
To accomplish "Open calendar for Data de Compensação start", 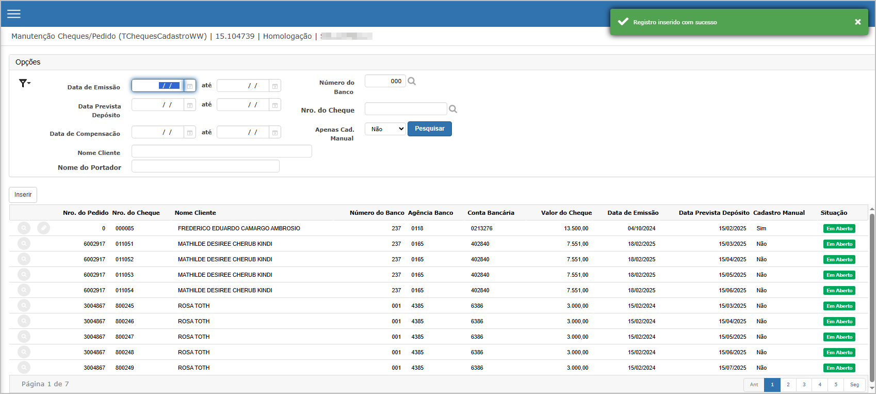I will coord(190,132).
